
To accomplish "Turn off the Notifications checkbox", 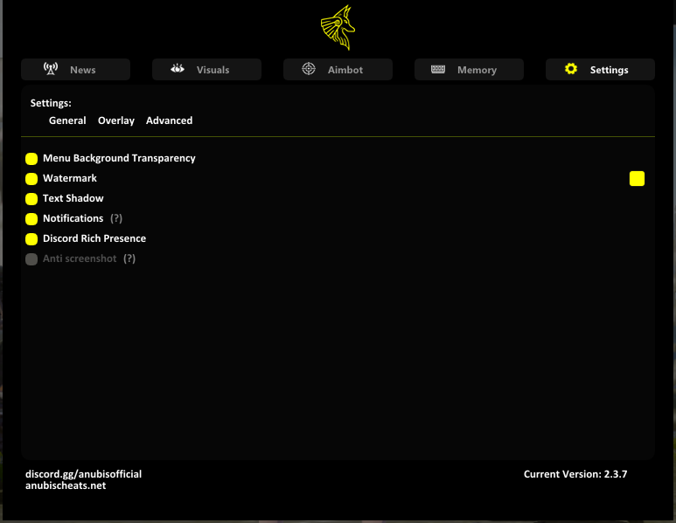I will (31, 219).
